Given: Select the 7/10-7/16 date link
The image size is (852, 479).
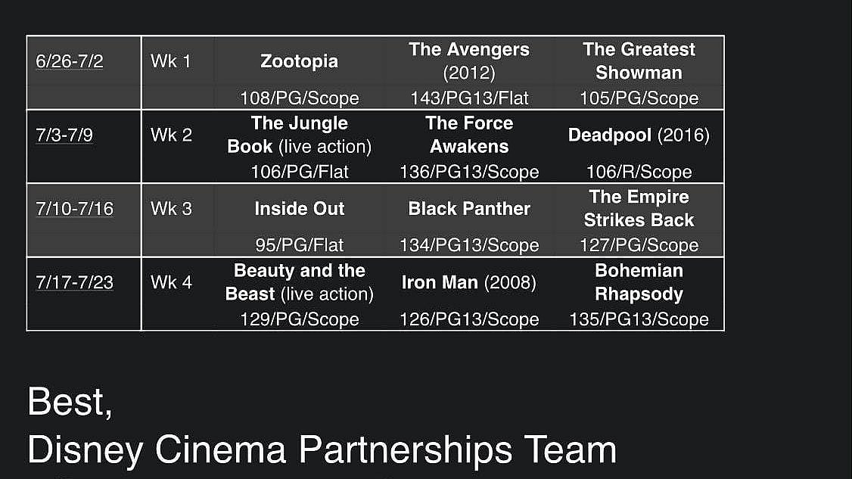Looking at the screenshot, I should [74, 208].
